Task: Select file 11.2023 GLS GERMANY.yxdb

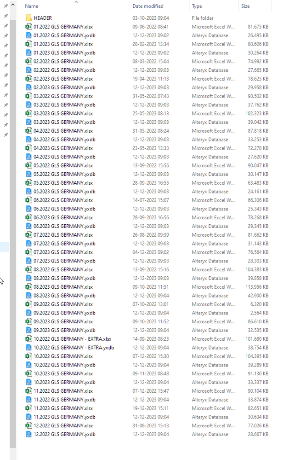Action: point(64,417)
